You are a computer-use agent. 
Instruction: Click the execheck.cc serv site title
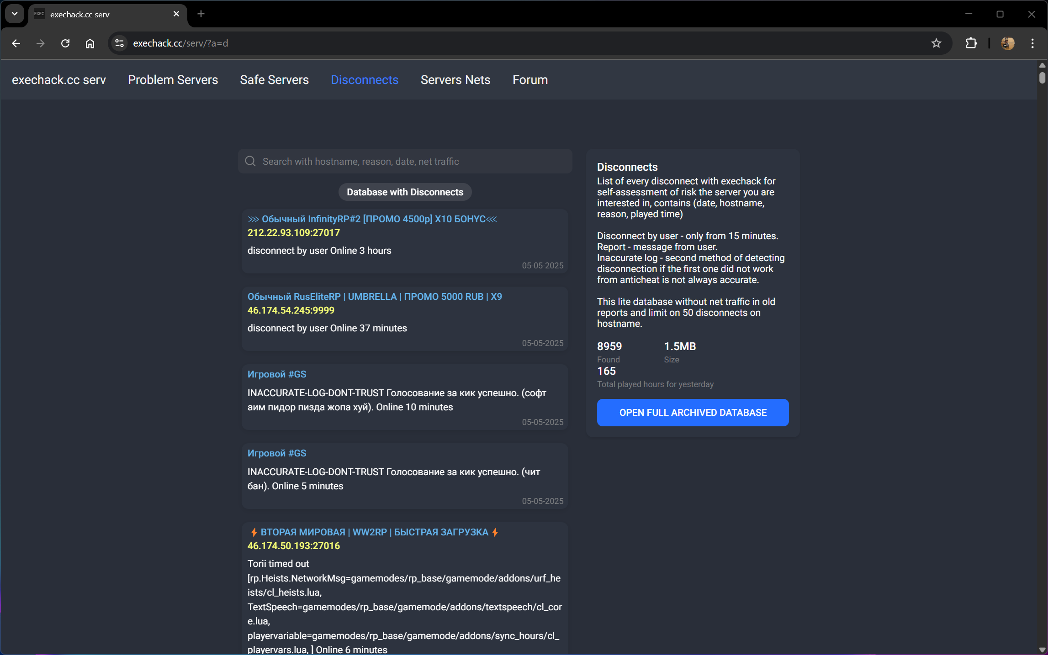click(59, 80)
